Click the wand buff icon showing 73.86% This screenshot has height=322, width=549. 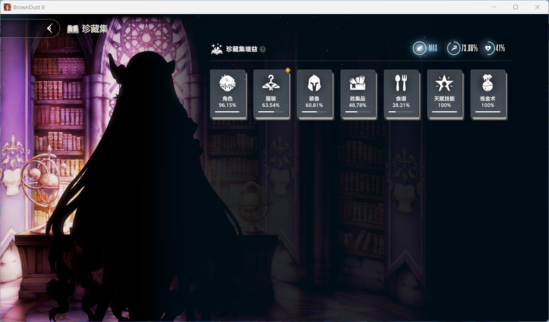453,48
